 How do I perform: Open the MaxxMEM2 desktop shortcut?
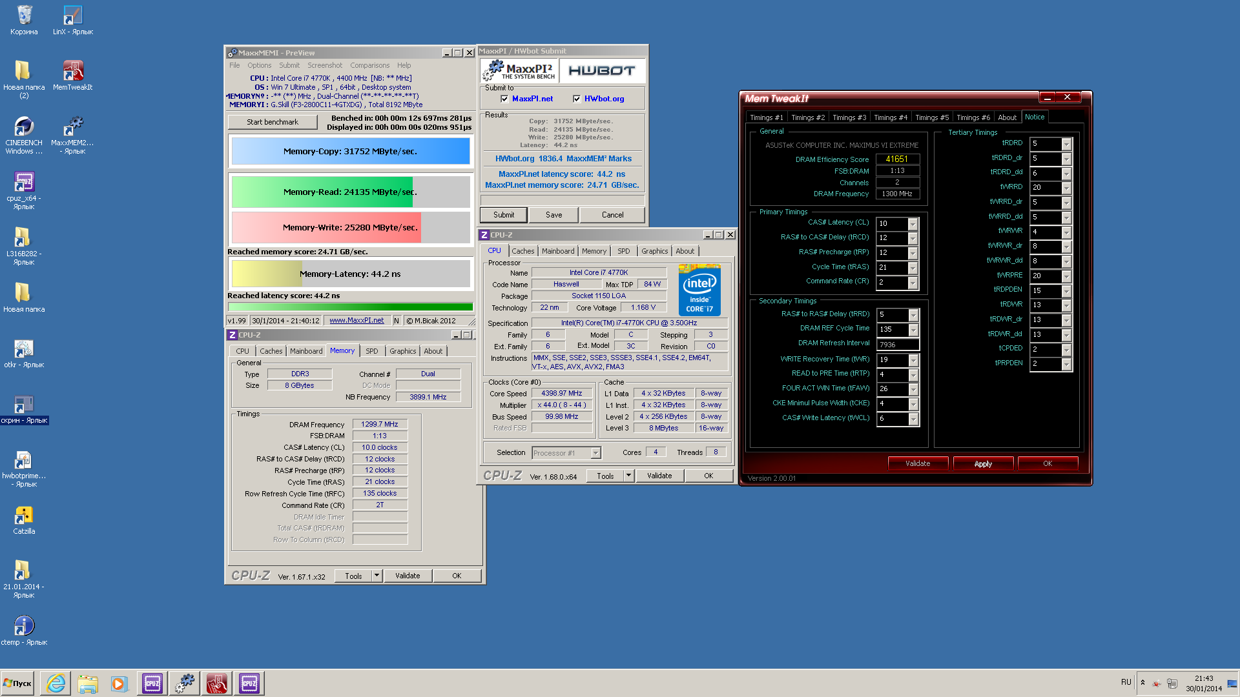pos(72,135)
